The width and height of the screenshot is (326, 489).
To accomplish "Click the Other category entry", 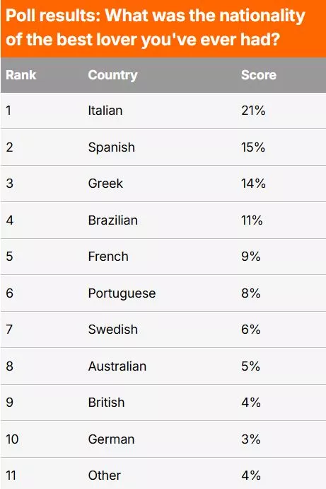I will click(104, 476).
